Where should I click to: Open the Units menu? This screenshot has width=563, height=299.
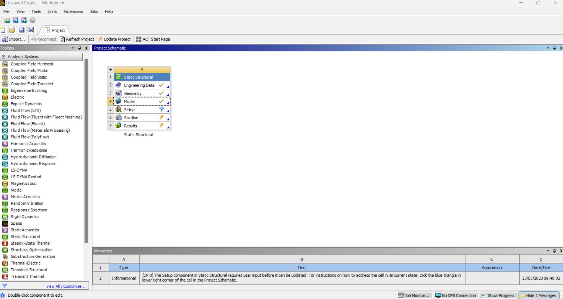pos(52,12)
